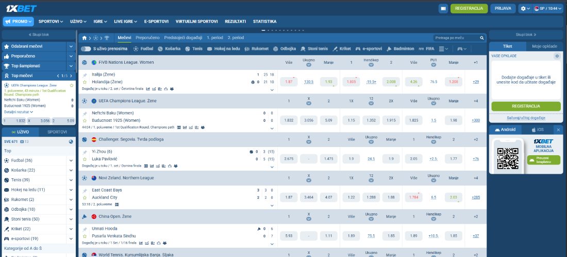The width and height of the screenshot is (567, 257).
Task: Pin the Italija (Žene) match
Action: pos(85,75)
